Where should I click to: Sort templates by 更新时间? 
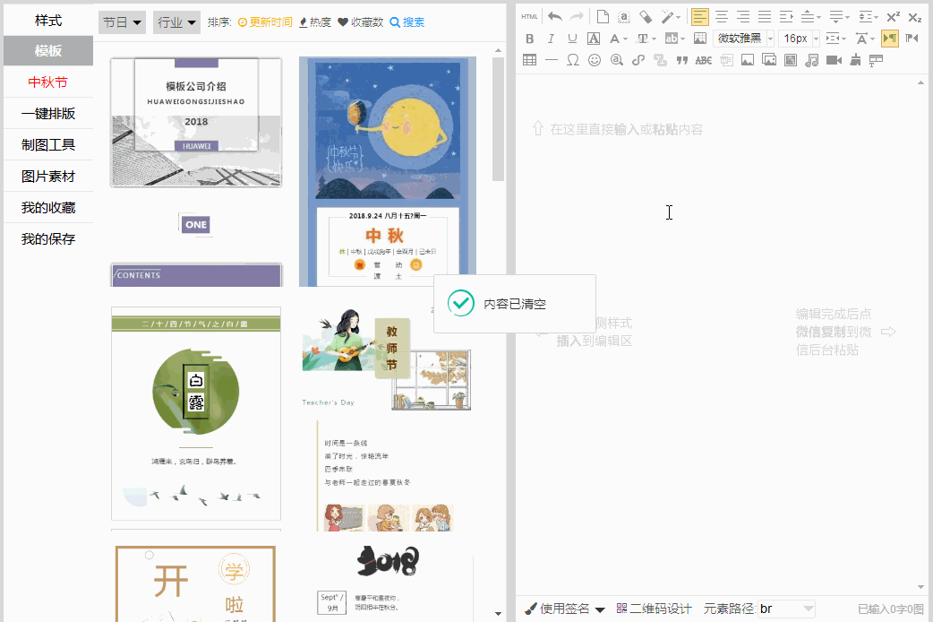click(265, 22)
